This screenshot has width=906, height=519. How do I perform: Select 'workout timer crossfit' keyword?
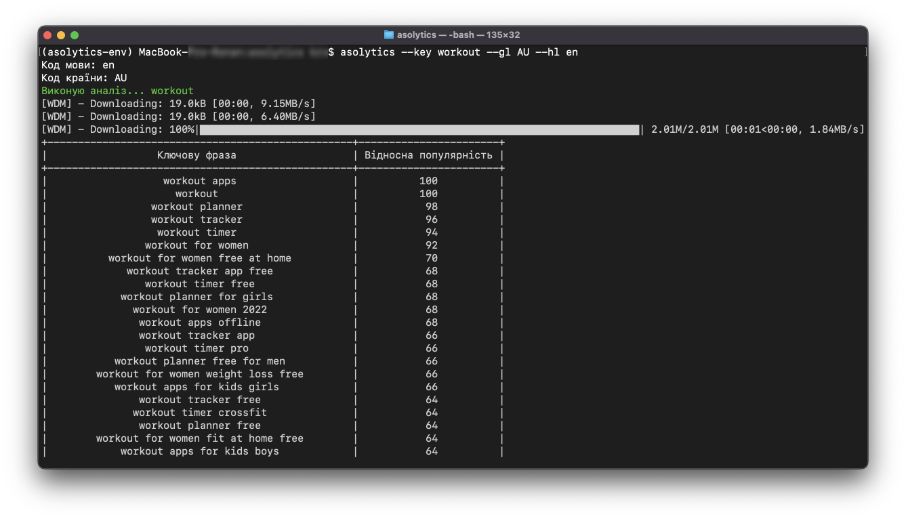(x=200, y=413)
